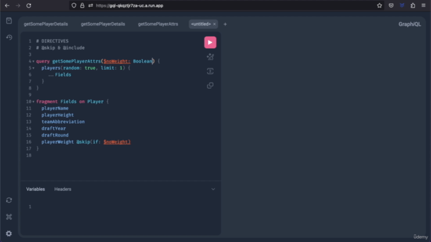Click the $noWeight argument on line 16
Image resolution: width=431 pixels, height=242 pixels.
pos(117,142)
